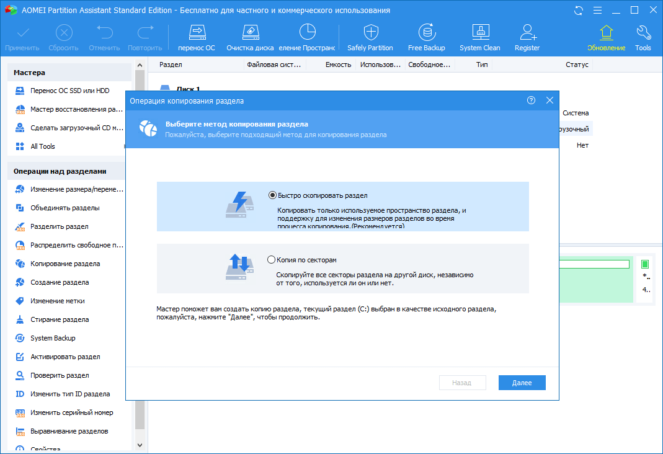Viewport: 663px width, 454px height.
Task: Open the hamburger menu in the title bar
Action: click(597, 11)
